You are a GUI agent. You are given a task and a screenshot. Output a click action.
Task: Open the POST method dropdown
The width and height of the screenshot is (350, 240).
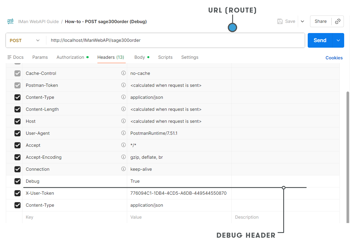pos(26,40)
